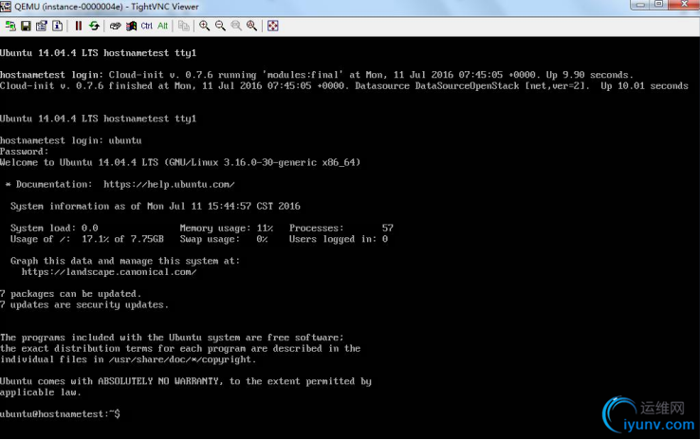700x440 pixels.
Task: Open a new VNC connection
Action: tap(9, 26)
